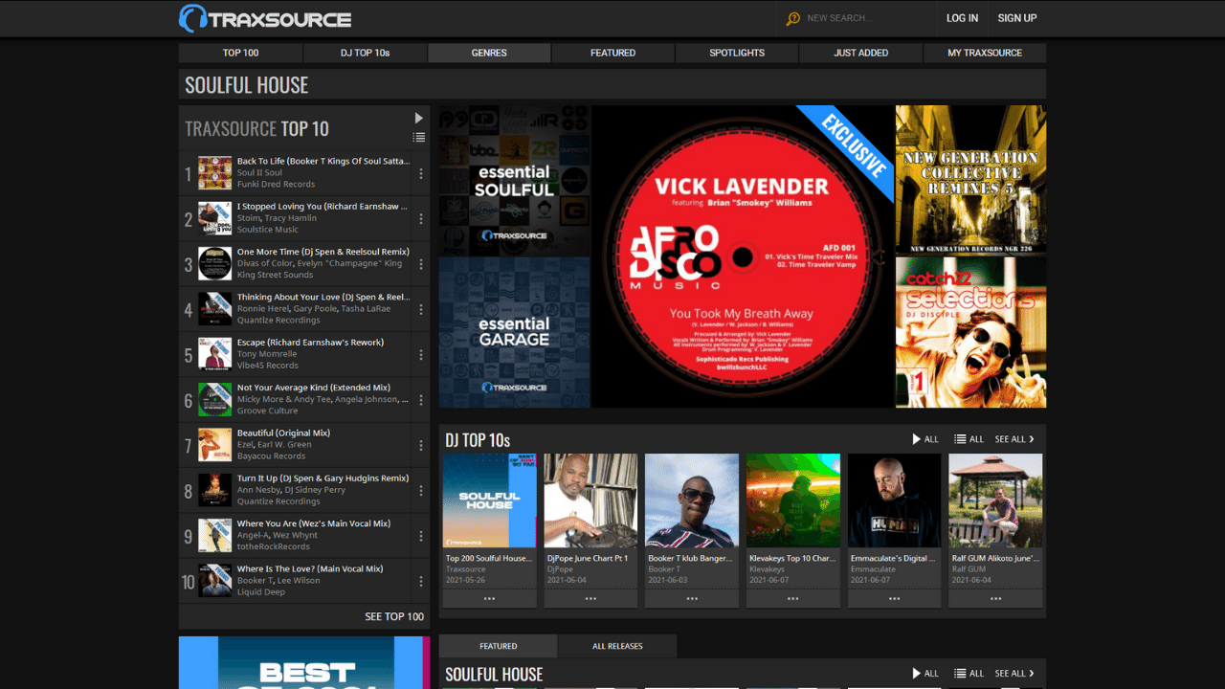
Task: Open Booker T klub Bangers chart thumbnail
Action: [x=692, y=500]
